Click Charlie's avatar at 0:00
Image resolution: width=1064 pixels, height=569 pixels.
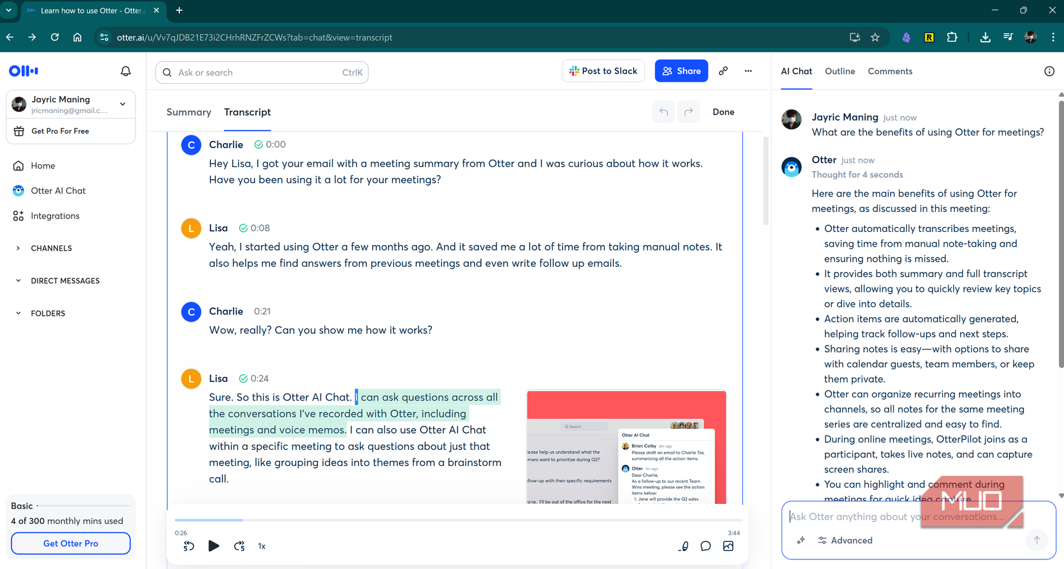(191, 145)
